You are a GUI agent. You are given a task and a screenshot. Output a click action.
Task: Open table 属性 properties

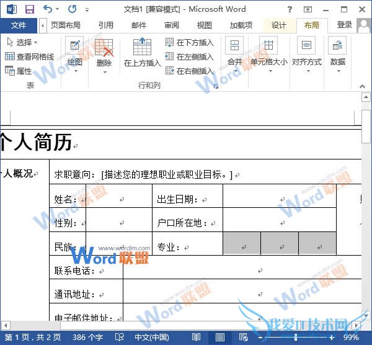tap(19, 71)
